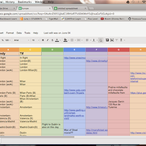Click the insert chart icon
The width and height of the screenshot is (146, 146).
112,40
